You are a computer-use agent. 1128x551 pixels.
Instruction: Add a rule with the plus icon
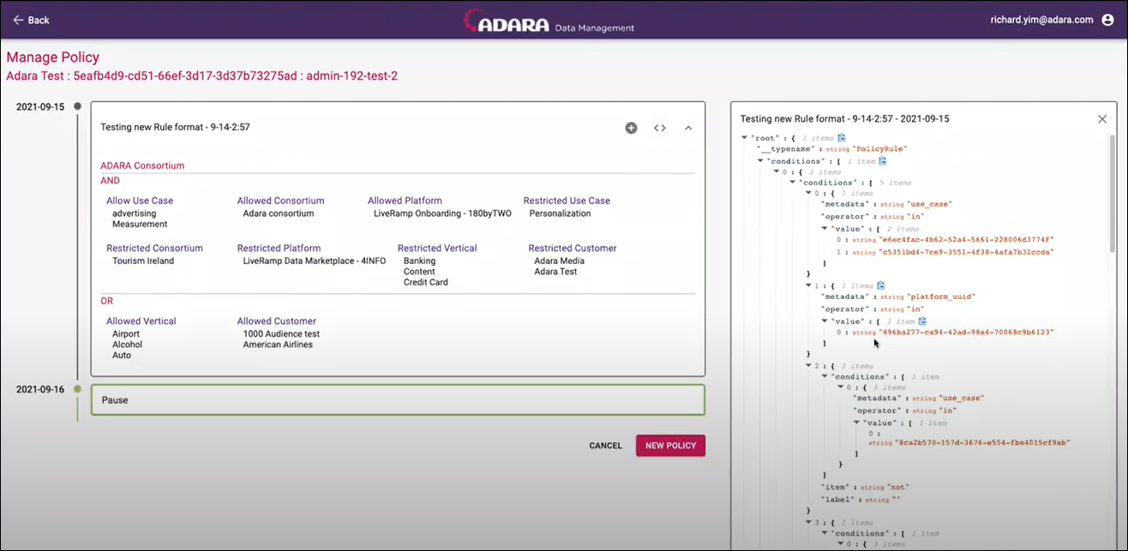(x=631, y=128)
